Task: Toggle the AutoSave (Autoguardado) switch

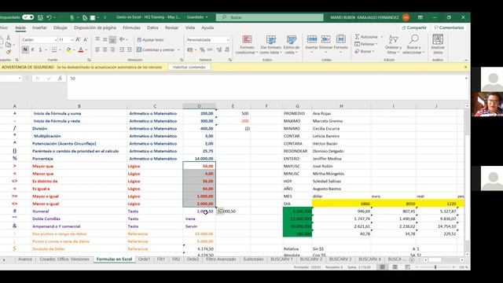Action: 28,17
